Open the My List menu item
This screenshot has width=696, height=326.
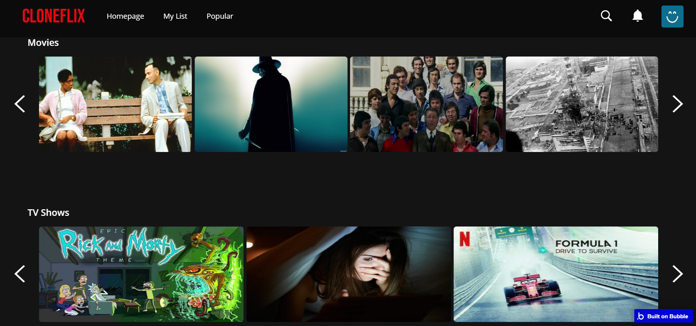175,16
